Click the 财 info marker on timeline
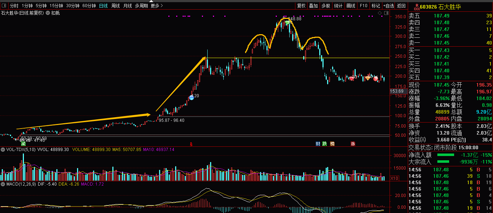The width and height of the screenshot is (493, 213). [318, 144]
